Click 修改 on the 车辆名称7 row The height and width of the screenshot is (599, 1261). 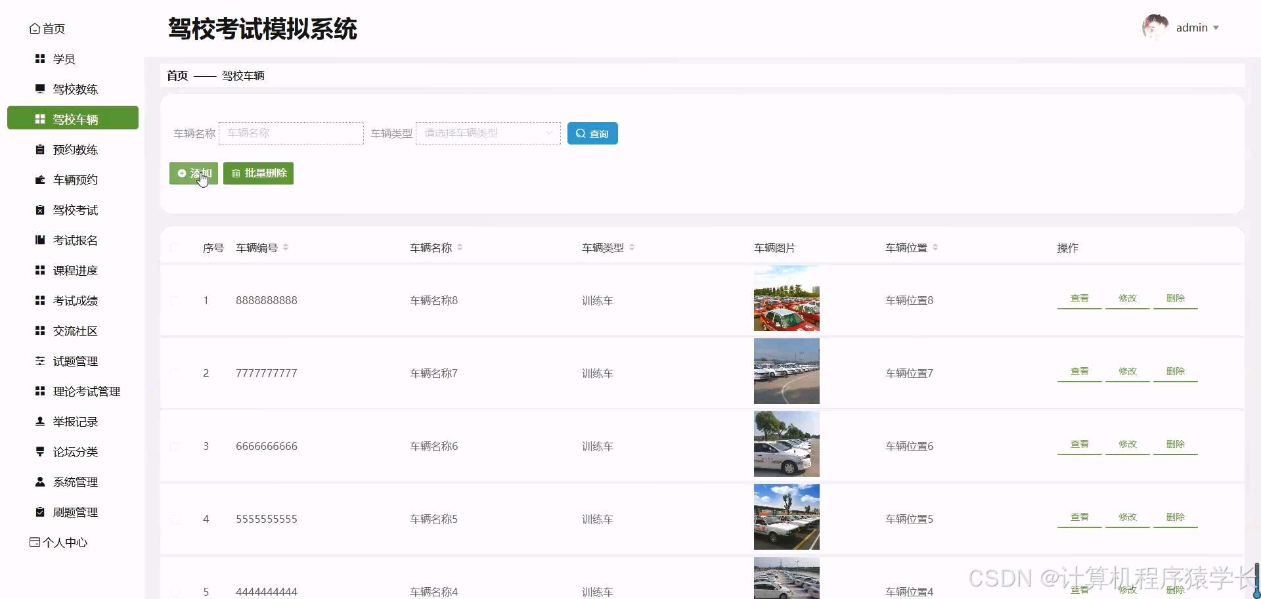[1127, 370]
